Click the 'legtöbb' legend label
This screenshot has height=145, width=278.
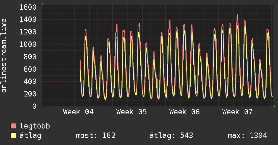point(34,126)
